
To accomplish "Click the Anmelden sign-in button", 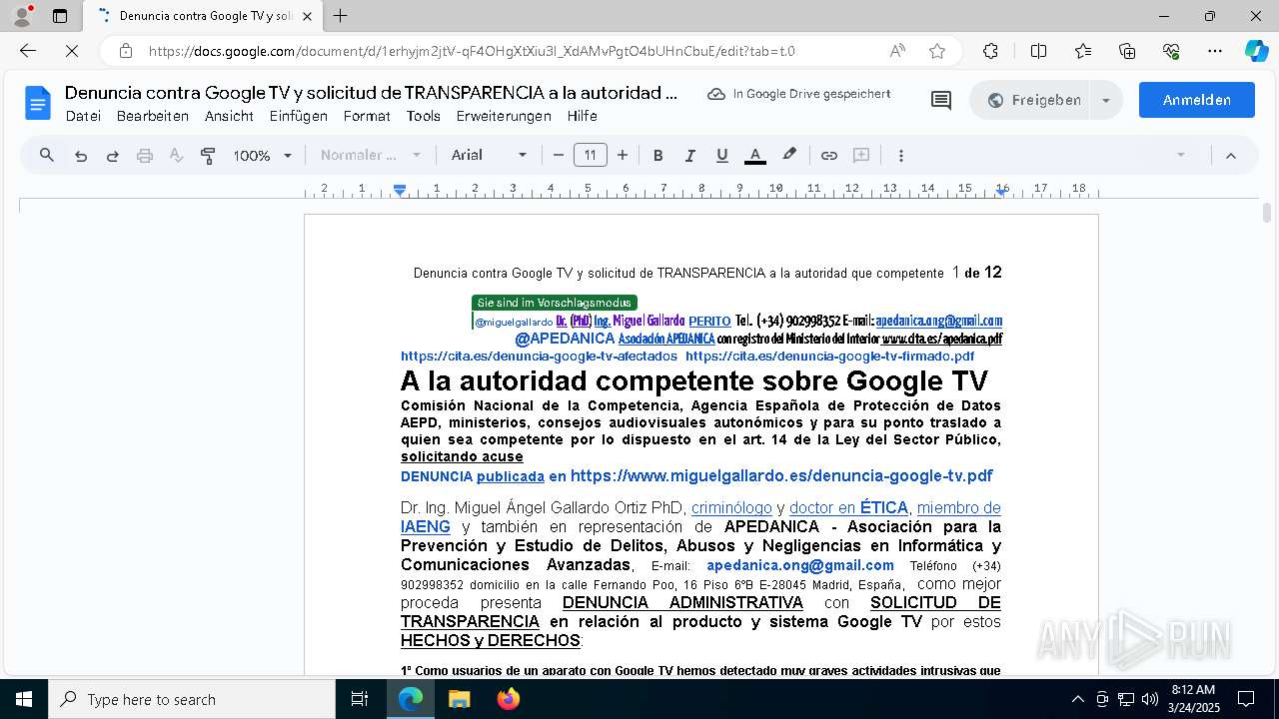I will click(1196, 100).
